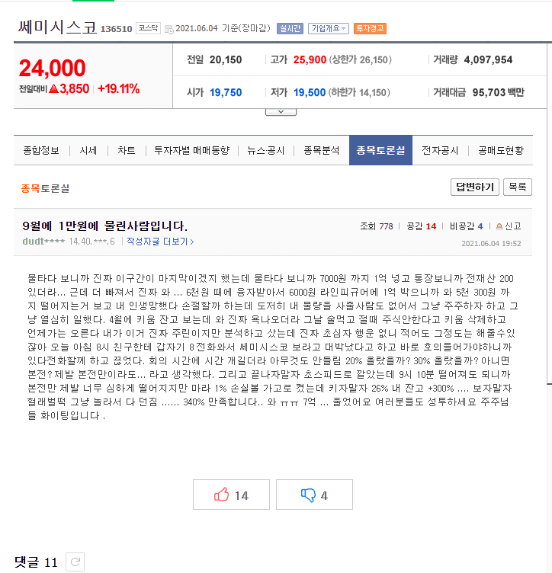Image resolution: width=552 pixels, height=573 pixels.
Task: Go to the 공매도현황 tab
Action: pos(500,151)
